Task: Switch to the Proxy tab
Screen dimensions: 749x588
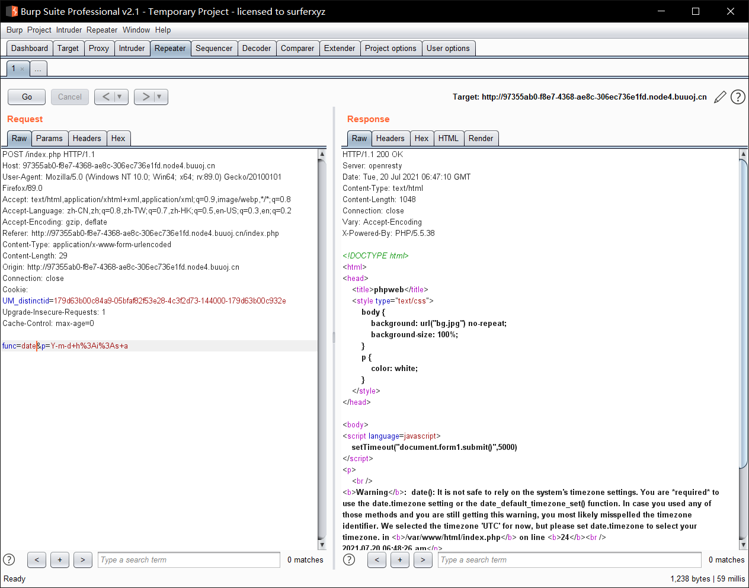Action: pyautogui.click(x=99, y=49)
